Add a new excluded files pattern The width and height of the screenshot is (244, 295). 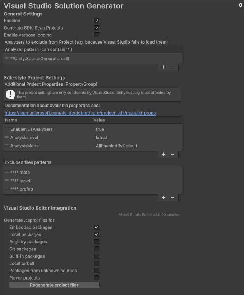pos(164,197)
